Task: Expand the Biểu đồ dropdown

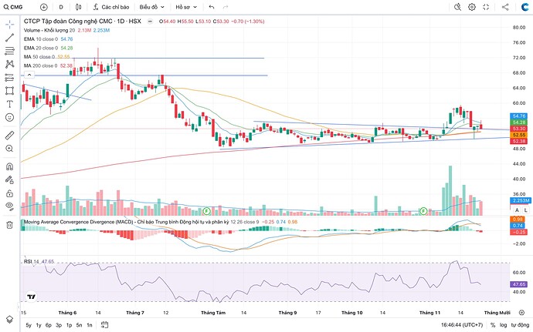Action: [x=152, y=7]
